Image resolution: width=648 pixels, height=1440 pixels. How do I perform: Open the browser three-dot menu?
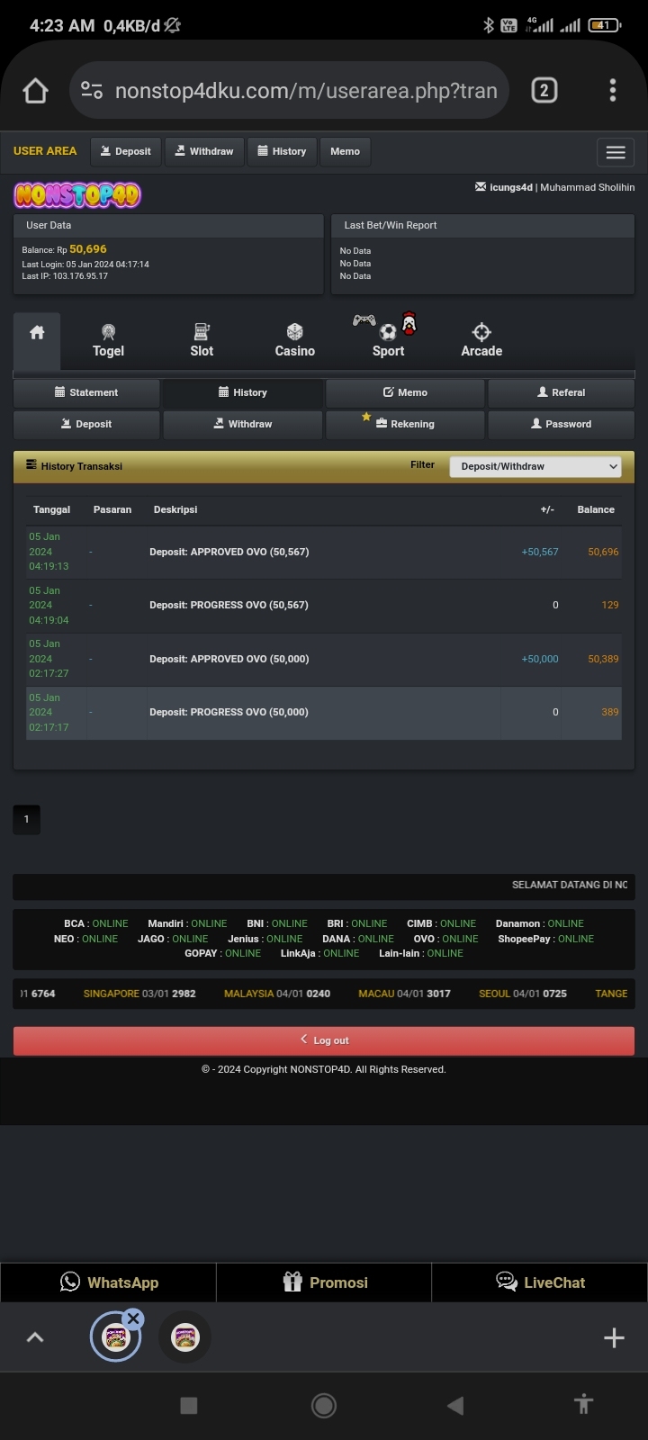click(612, 91)
